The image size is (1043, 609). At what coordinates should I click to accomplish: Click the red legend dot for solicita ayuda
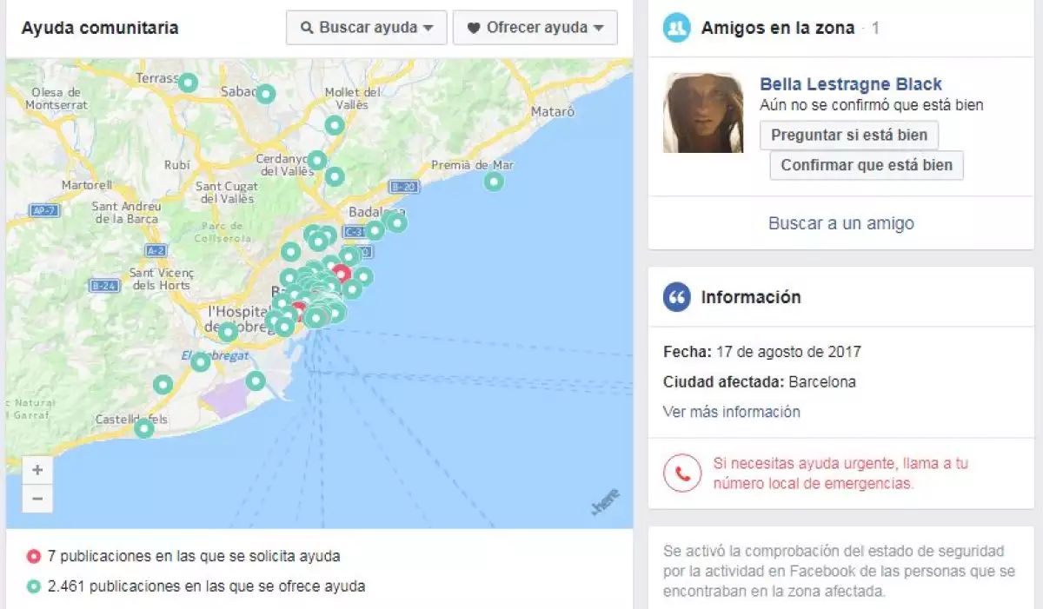33,556
